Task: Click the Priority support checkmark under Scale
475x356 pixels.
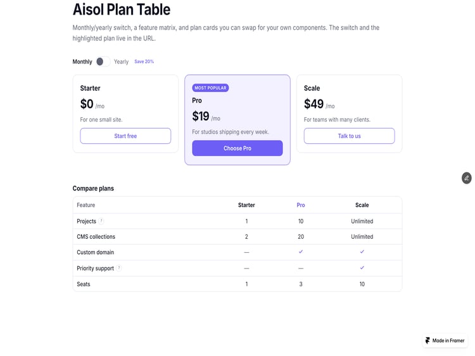Action: click(x=362, y=267)
